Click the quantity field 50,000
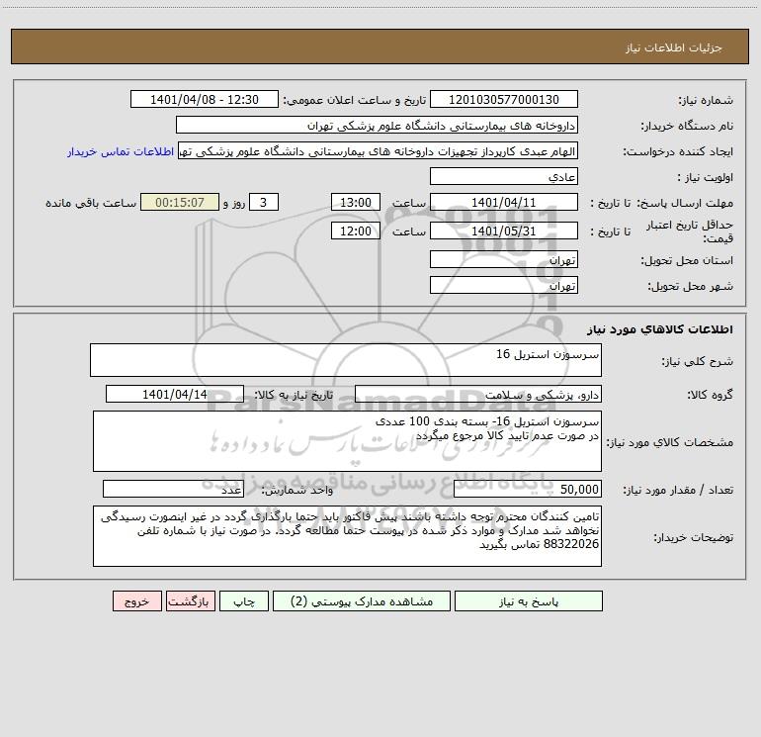 [x=528, y=490]
